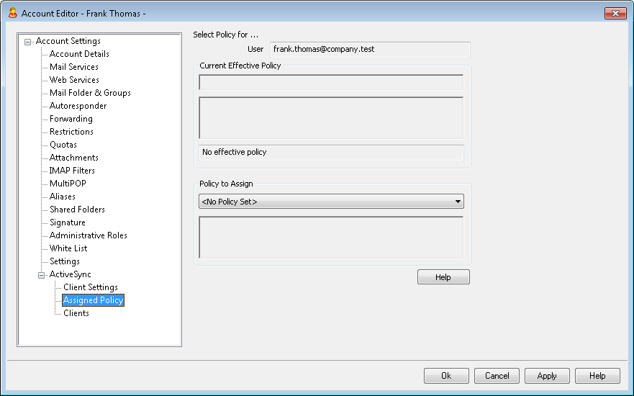The height and width of the screenshot is (396, 634).
Task: Select ActiveSync Client Settings
Action: tap(91, 287)
